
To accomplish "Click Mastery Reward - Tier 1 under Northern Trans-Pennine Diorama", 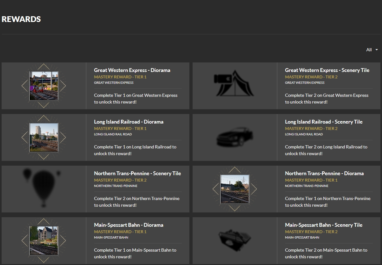I will [311, 180].
